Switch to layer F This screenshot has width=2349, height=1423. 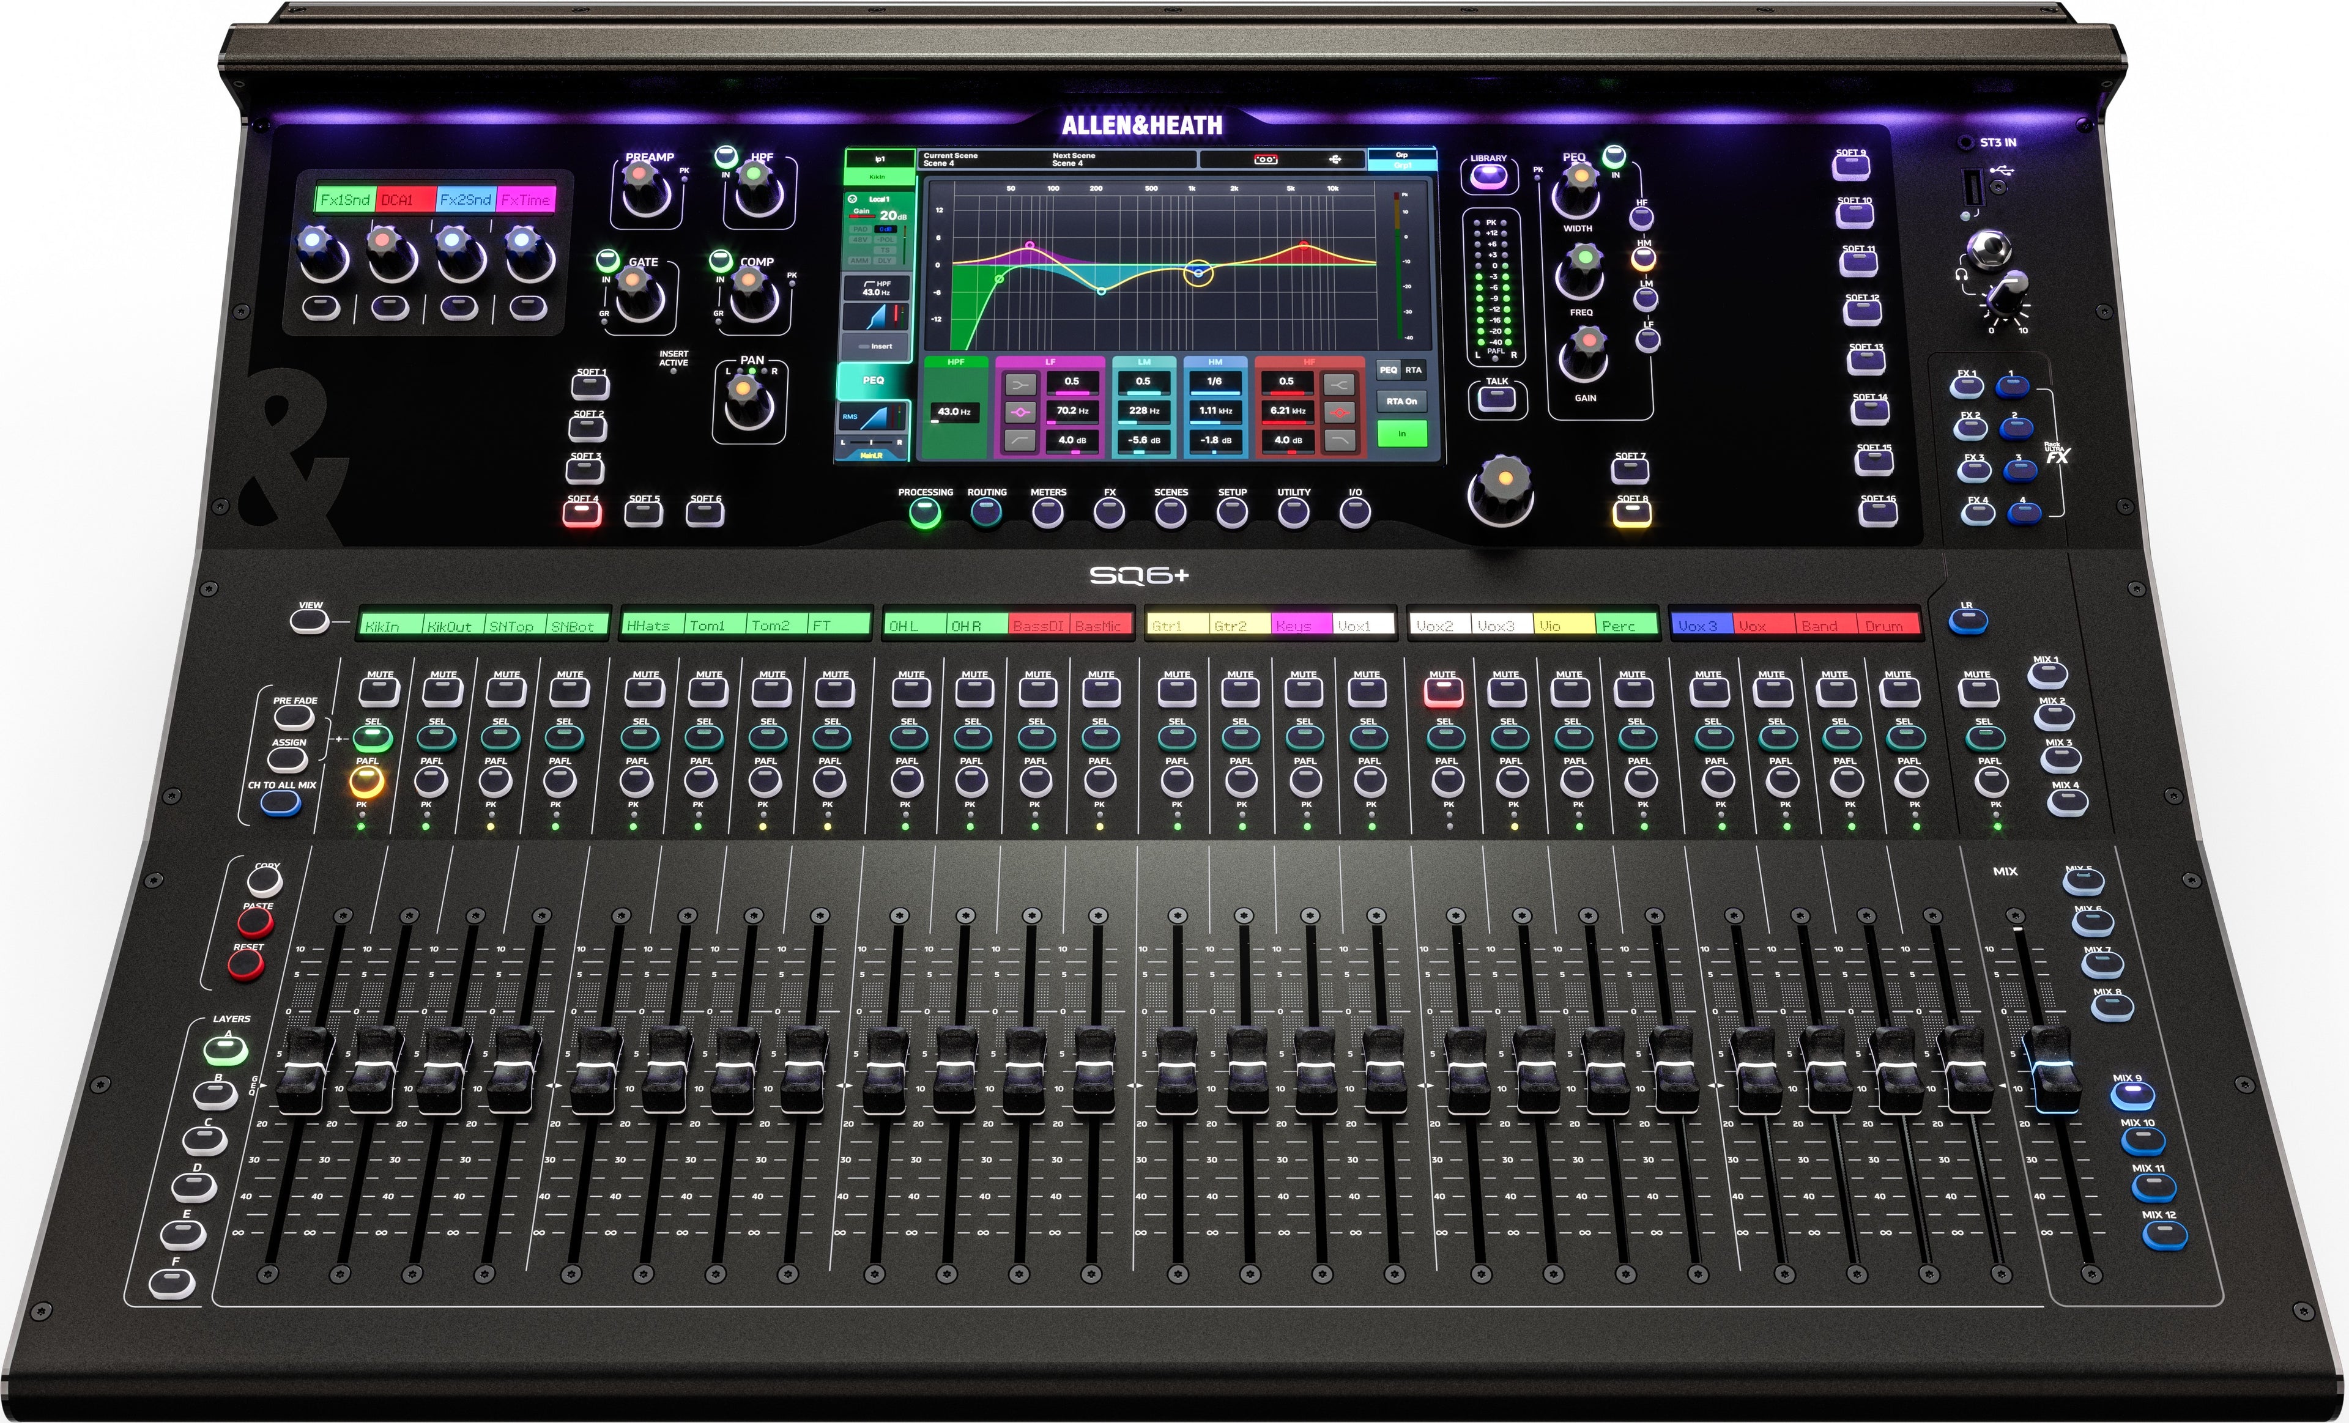click(173, 1284)
